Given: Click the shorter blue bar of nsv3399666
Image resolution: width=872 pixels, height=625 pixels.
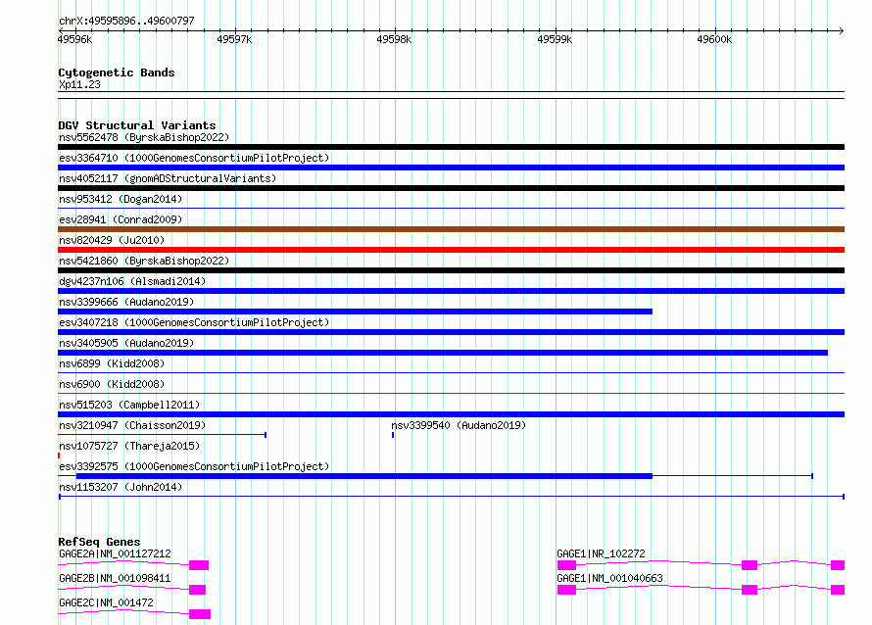Looking at the screenshot, I should click(355, 312).
